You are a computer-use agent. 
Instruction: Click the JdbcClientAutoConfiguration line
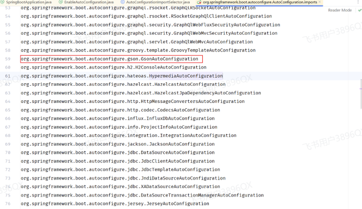(x=118, y=161)
